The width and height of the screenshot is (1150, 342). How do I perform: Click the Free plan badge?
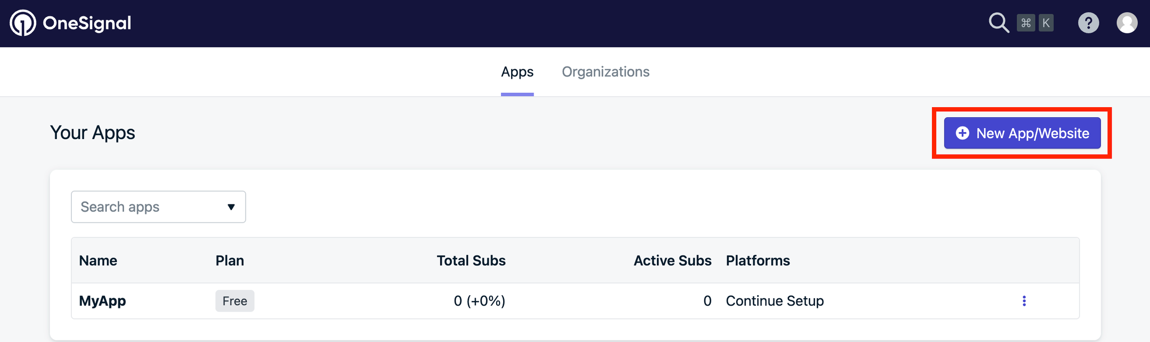click(235, 301)
